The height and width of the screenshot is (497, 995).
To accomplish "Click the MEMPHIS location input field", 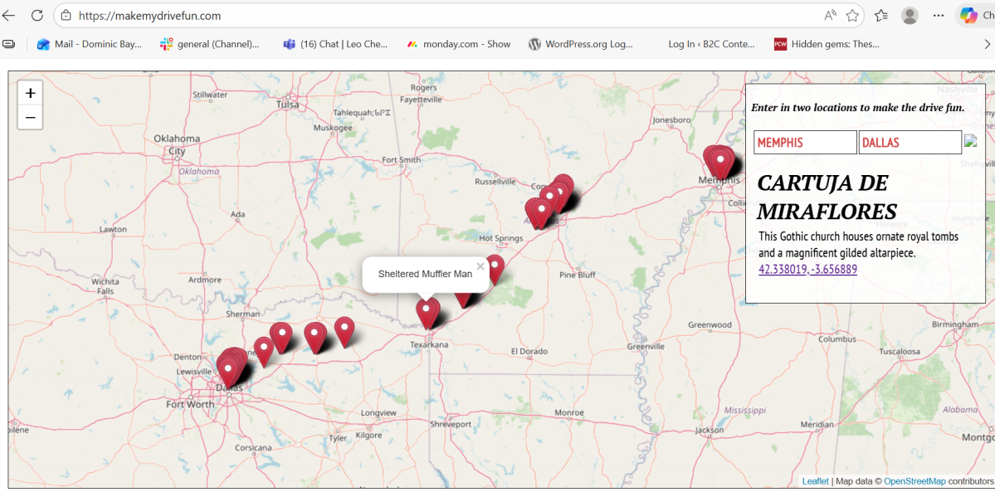I will point(805,143).
